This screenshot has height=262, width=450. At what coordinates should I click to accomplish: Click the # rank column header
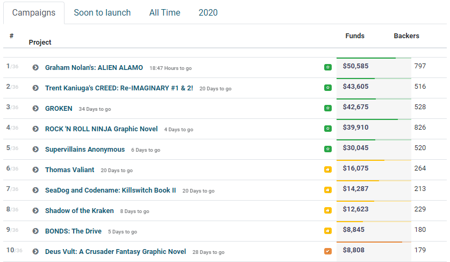click(11, 36)
